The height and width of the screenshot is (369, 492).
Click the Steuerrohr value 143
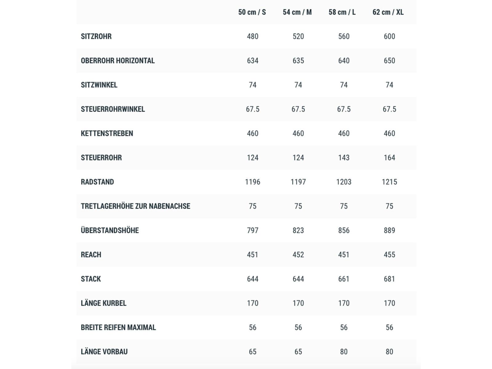[x=344, y=158]
